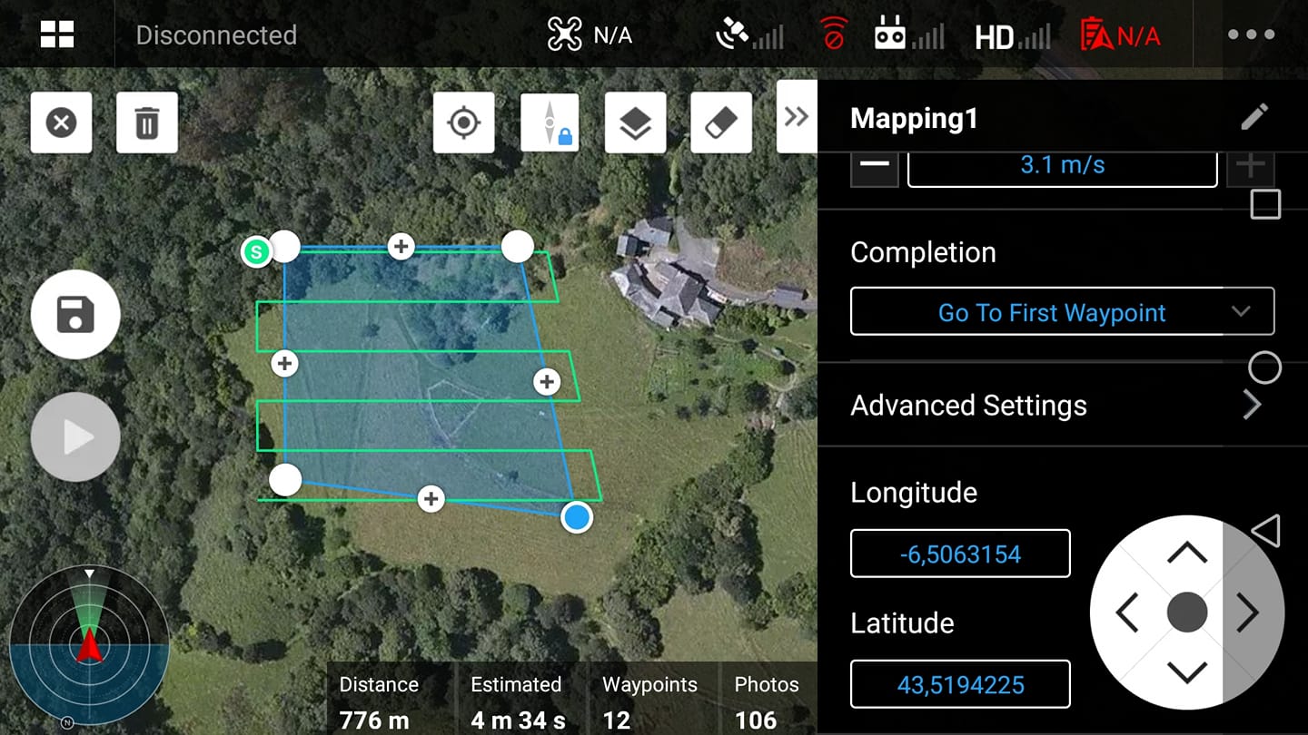
Task: Start the mission with the play button
Action: click(75, 437)
